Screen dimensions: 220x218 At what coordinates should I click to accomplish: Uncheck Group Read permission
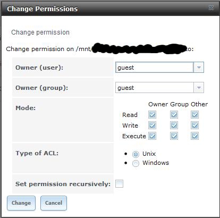point(174,115)
